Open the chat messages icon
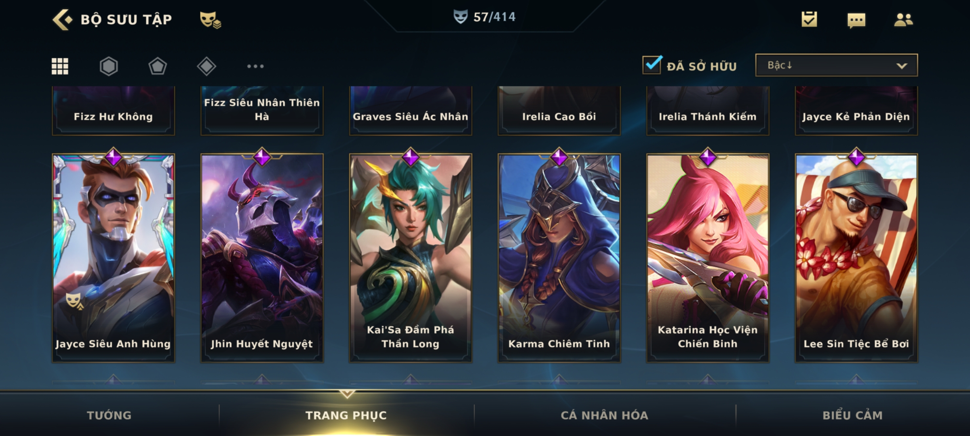 [x=856, y=20]
